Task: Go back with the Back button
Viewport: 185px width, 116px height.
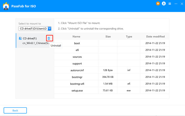Action: (15, 110)
